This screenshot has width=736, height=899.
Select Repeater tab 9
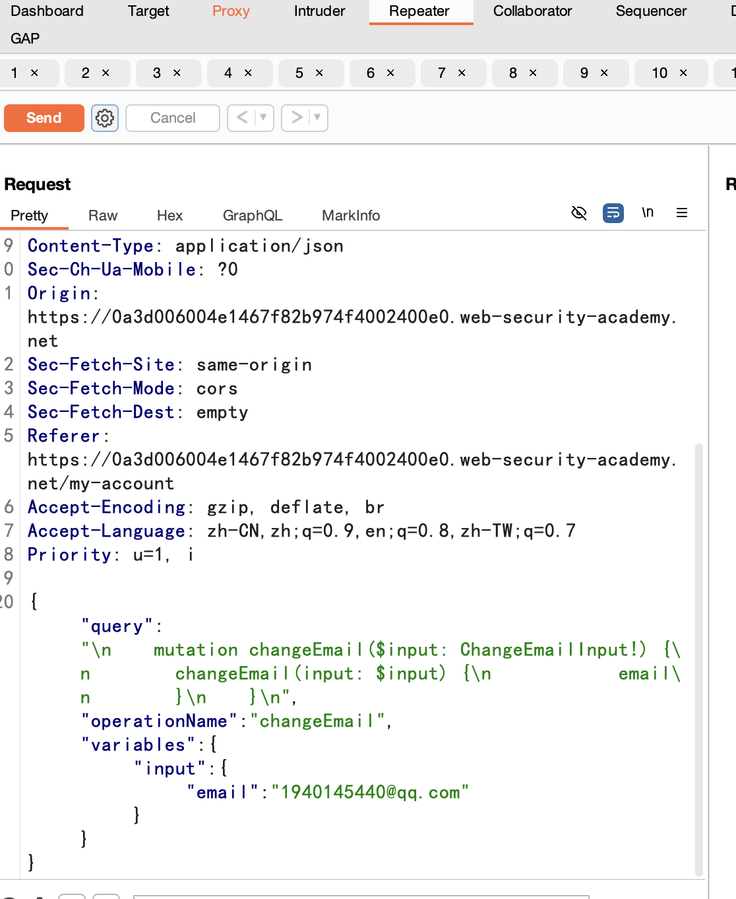pos(584,73)
